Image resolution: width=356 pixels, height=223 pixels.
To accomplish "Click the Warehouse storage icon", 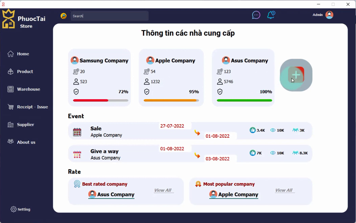I will click(10, 89).
